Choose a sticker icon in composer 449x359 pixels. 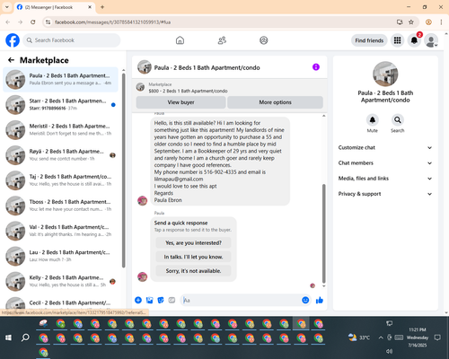pyautogui.click(x=161, y=300)
